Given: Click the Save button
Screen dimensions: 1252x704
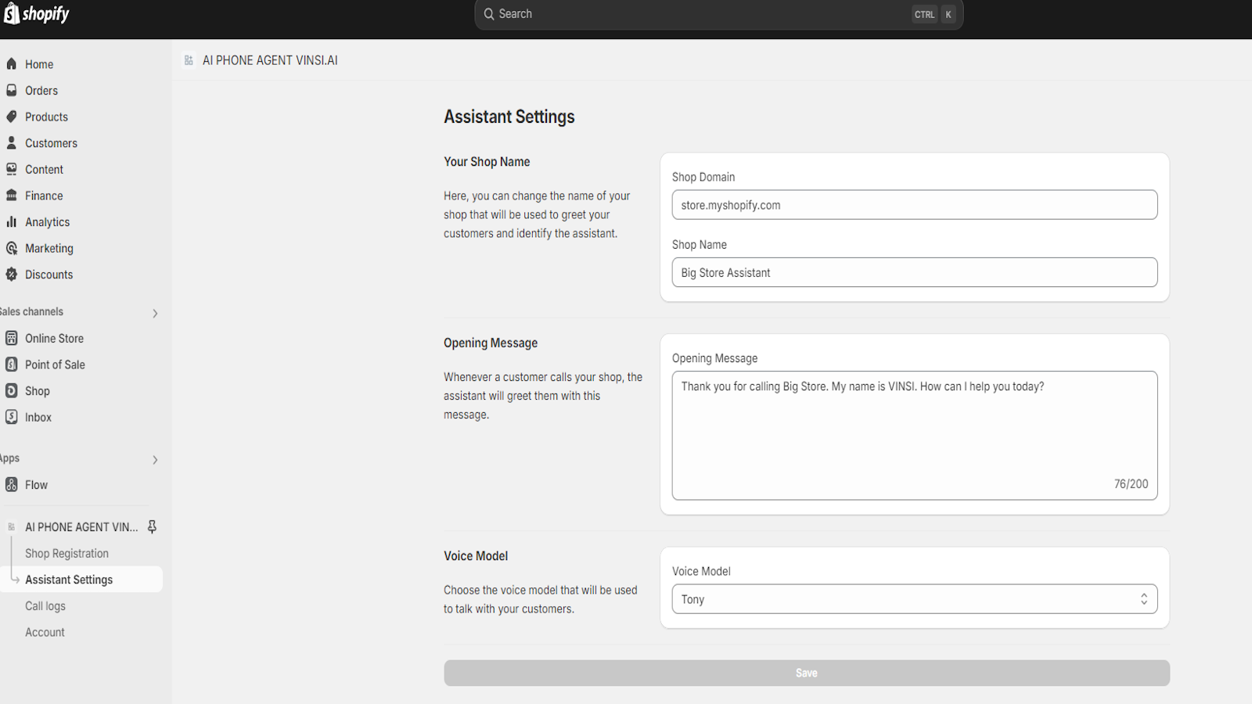Looking at the screenshot, I should [x=807, y=672].
